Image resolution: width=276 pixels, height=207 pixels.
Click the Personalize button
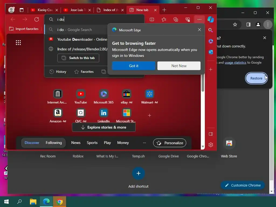170,143
